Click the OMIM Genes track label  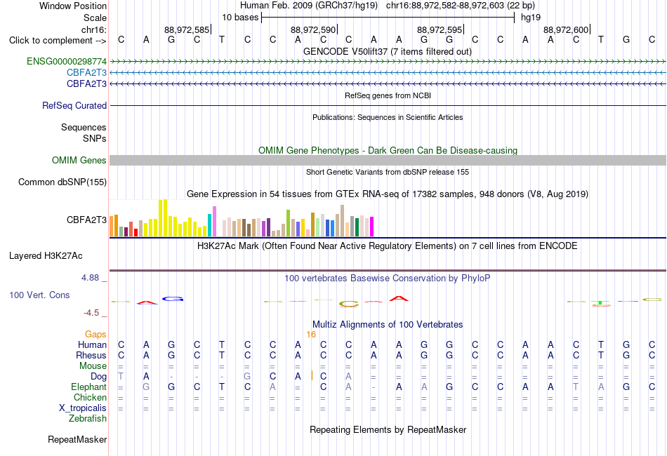coord(79,160)
